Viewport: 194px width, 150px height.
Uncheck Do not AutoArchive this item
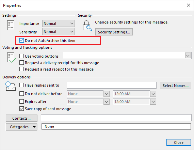(21, 41)
